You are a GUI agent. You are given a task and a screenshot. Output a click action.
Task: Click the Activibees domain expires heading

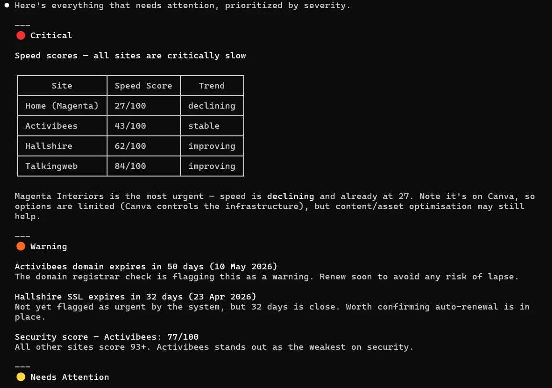pyautogui.click(x=146, y=266)
